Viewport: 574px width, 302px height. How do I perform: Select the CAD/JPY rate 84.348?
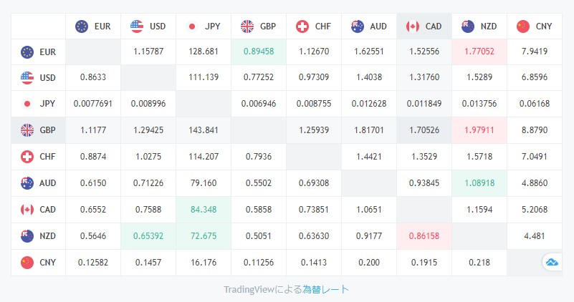pos(204,209)
